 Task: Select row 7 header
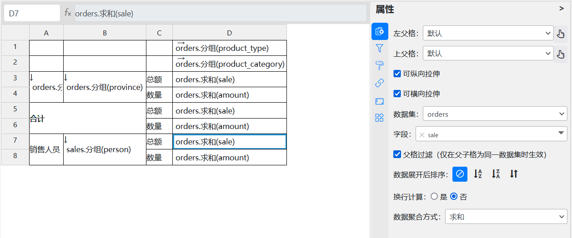tap(15, 141)
